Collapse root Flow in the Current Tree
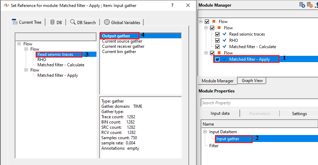This screenshot has height=165, width=318. click(x=19, y=44)
